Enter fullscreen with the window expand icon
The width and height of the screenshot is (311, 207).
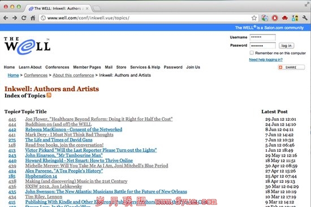click(x=306, y=5)
